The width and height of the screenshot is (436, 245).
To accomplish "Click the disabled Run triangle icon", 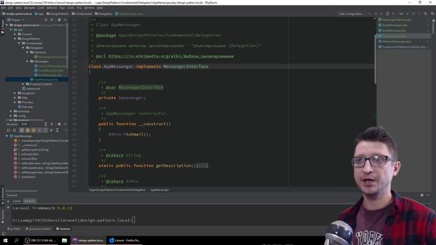I will [x=369, y=14].
